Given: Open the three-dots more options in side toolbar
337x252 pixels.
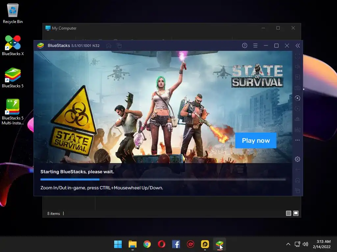Looking at the screenshot, I should 298,140.
